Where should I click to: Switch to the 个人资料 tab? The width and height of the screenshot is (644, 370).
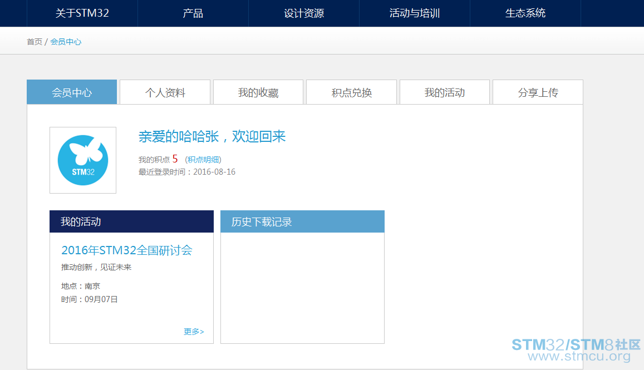[x=165, y=92]
